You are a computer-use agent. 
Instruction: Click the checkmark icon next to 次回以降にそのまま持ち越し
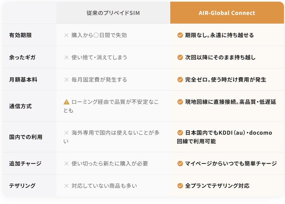180,57
